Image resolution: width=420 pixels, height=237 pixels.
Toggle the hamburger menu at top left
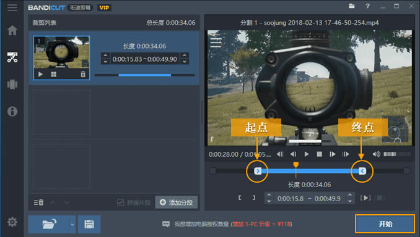pos(12,7)
